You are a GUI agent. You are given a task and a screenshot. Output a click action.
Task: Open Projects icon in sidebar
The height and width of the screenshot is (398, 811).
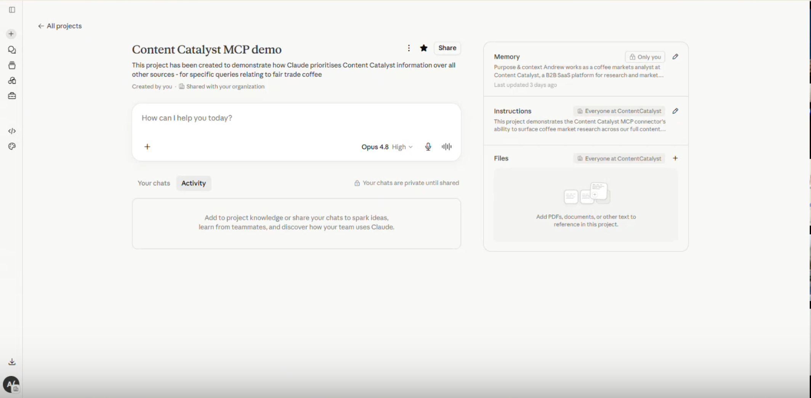tap(12, 65)
